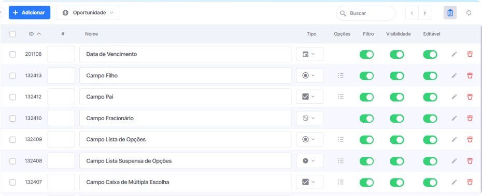Toggle Filtro switch for Campo Lista de Opções

[x=367, y=140]
